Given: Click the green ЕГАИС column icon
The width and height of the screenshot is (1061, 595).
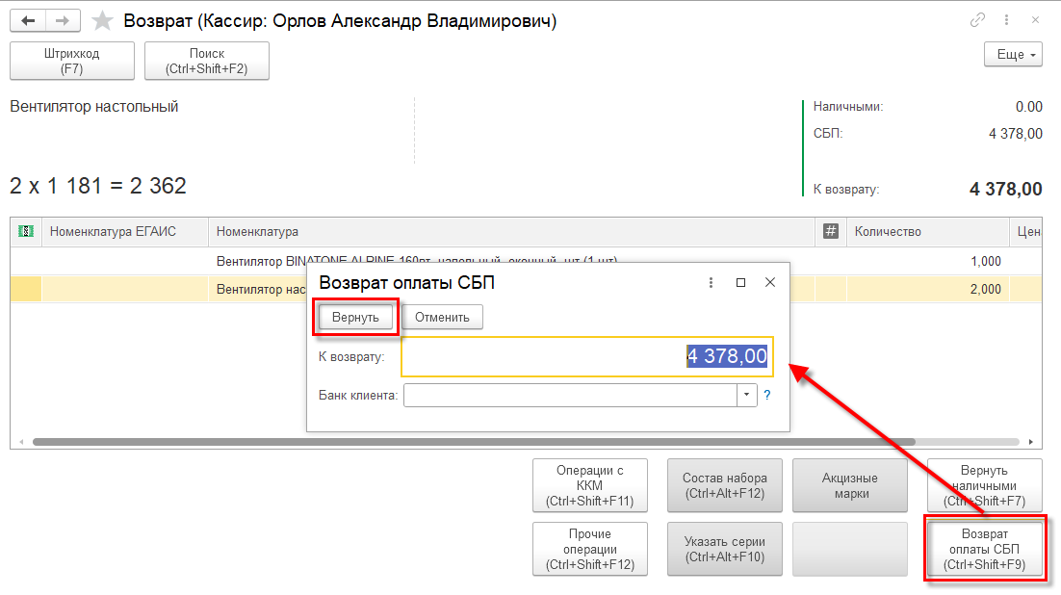Looking at the screenshot, I should (26, 231).
